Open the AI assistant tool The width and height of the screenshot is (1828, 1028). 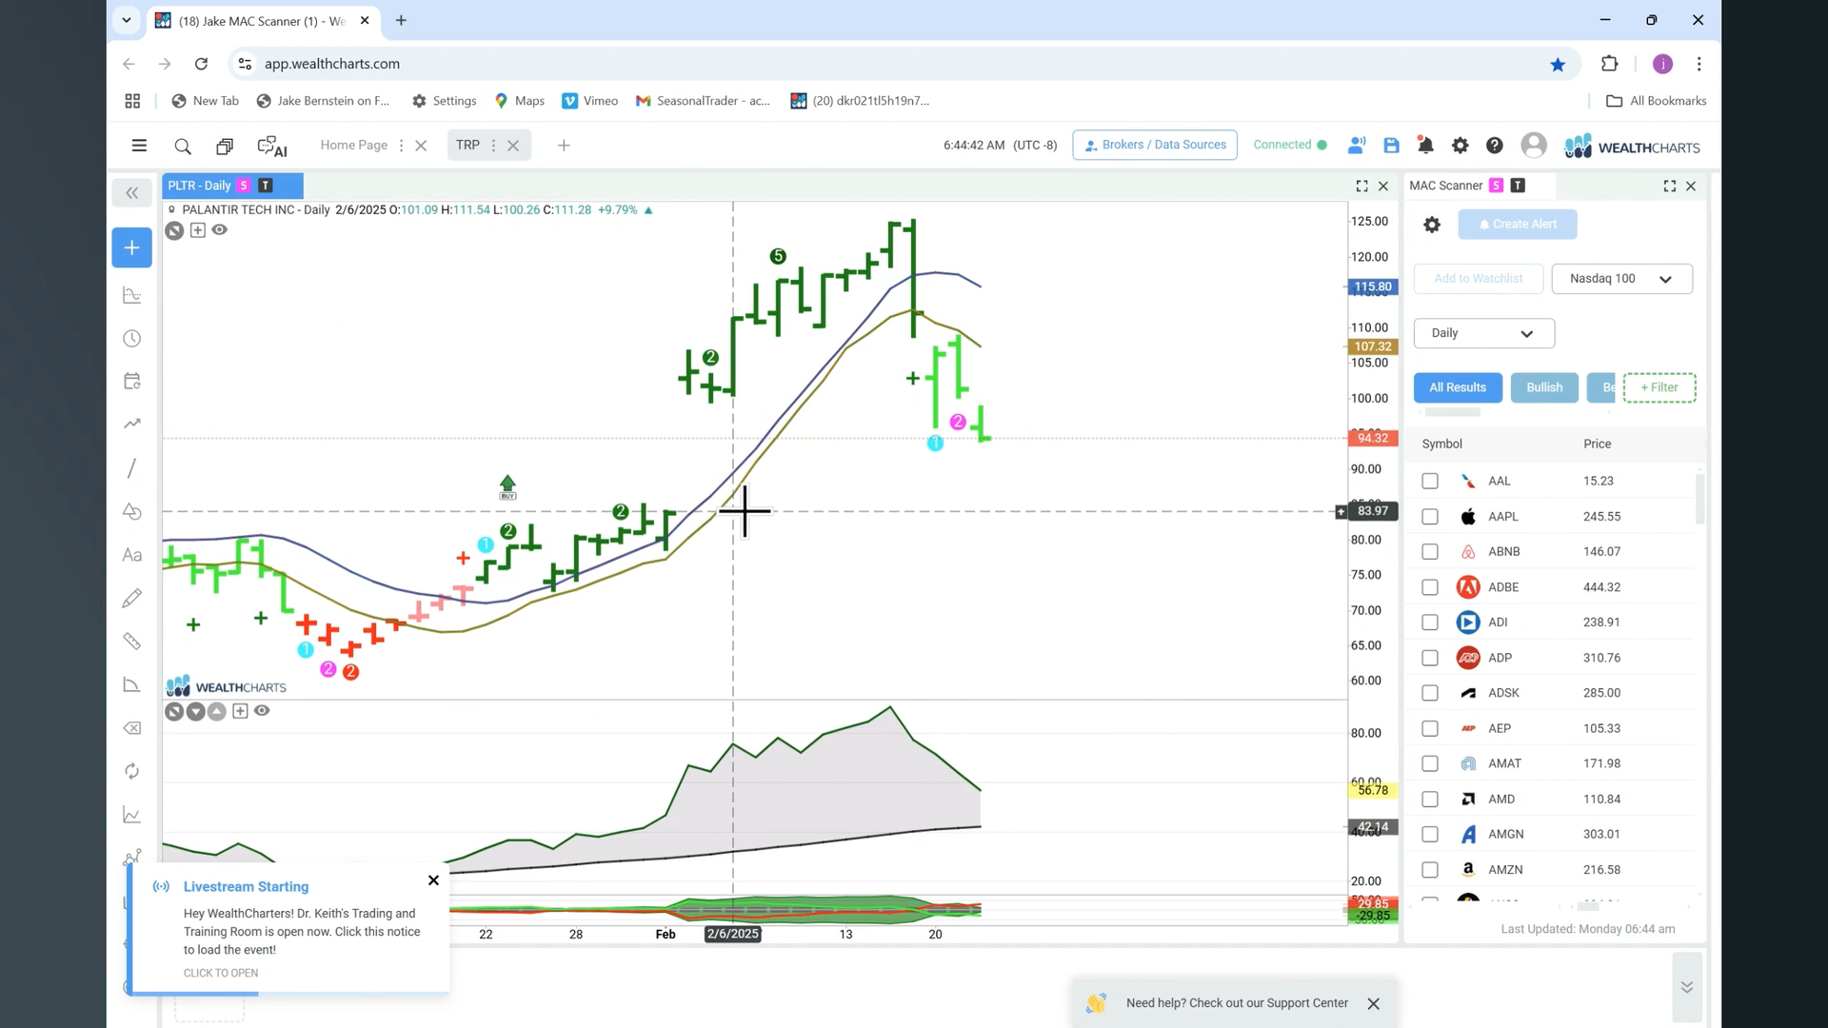coord(272,146)
